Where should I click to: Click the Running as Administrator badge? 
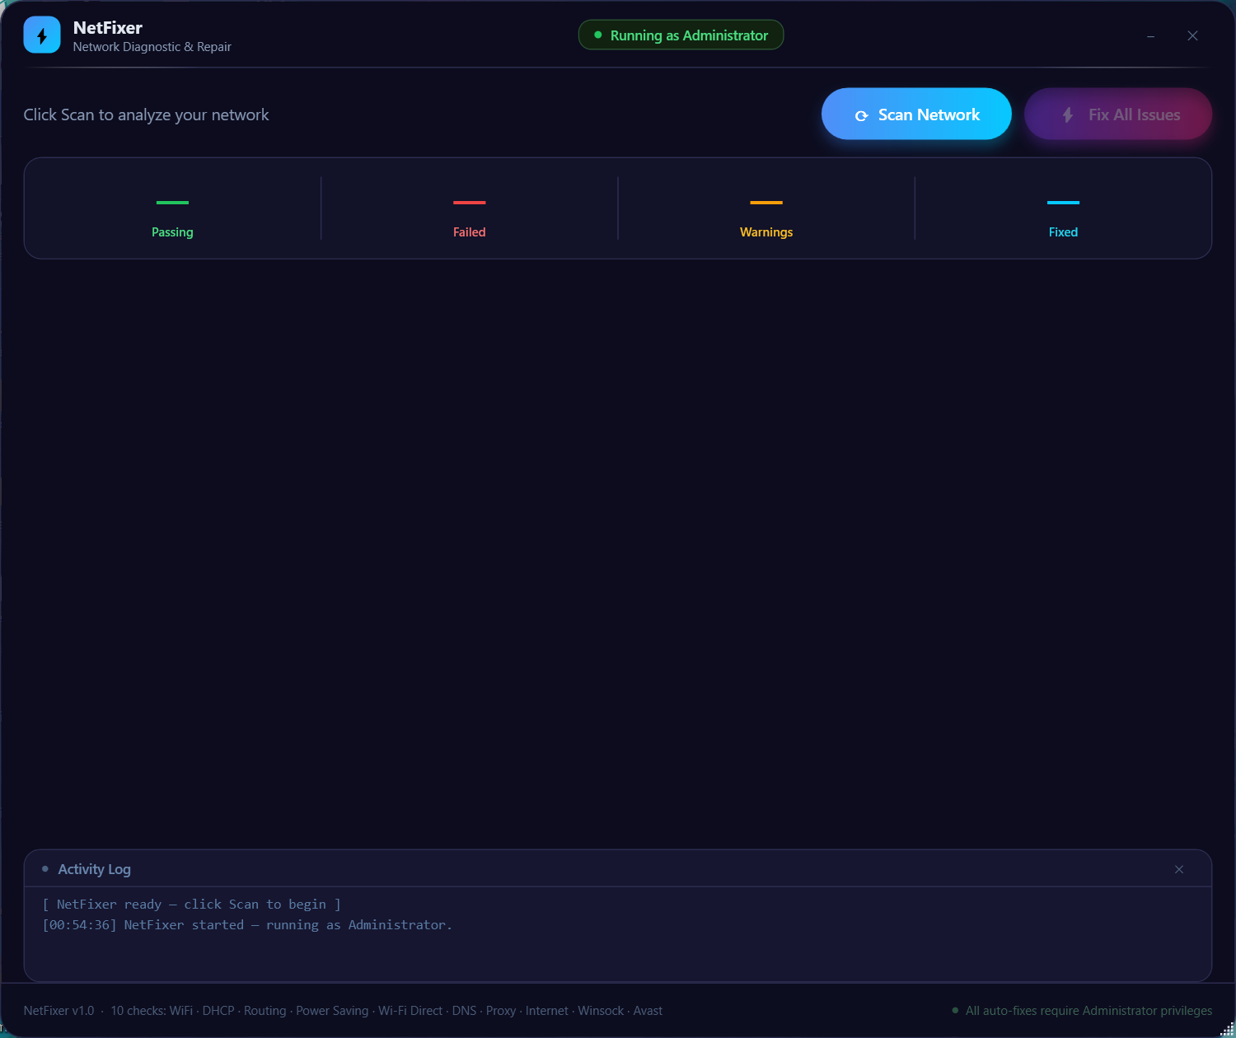(680, 35)
